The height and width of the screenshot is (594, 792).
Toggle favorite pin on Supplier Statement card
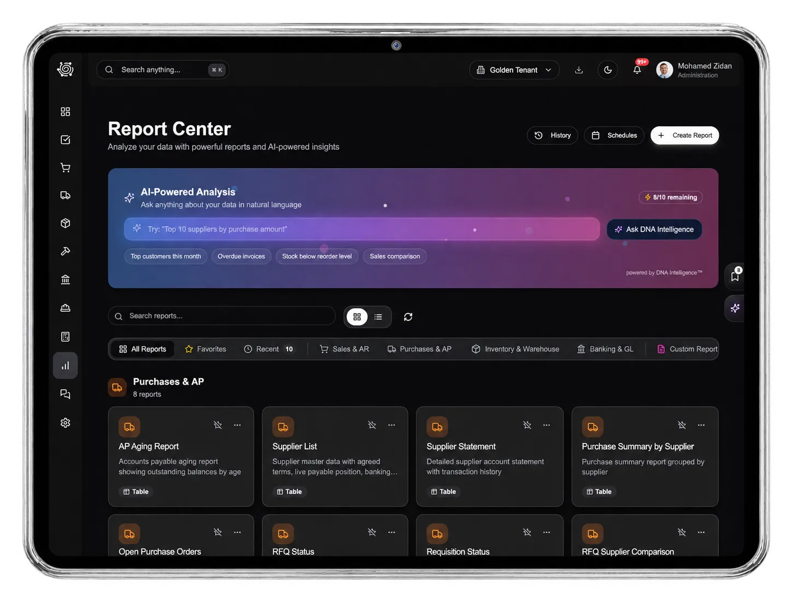click(527, 425)
